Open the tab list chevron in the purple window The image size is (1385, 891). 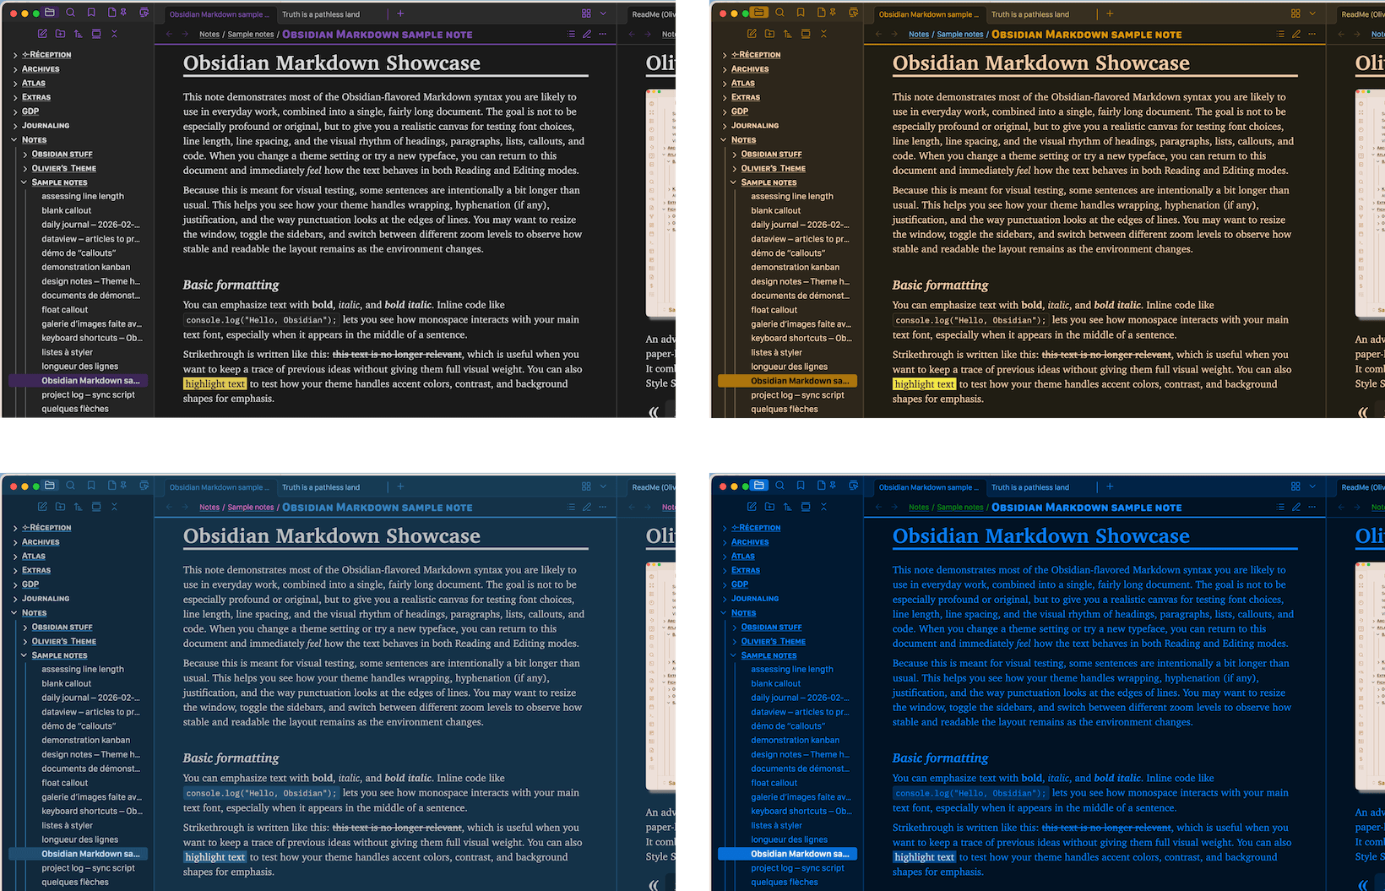[603, 14]
